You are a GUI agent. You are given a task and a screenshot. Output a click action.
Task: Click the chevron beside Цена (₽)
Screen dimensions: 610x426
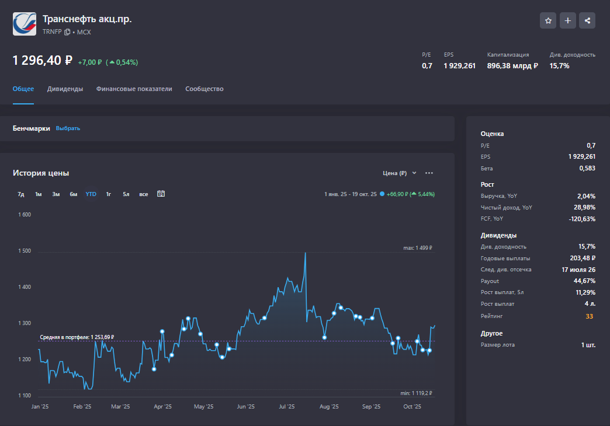click(414, 173)
